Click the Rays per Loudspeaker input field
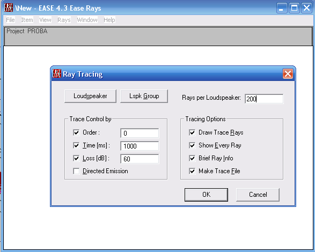This screenshot has height=252, width=315. coord(264,99)
